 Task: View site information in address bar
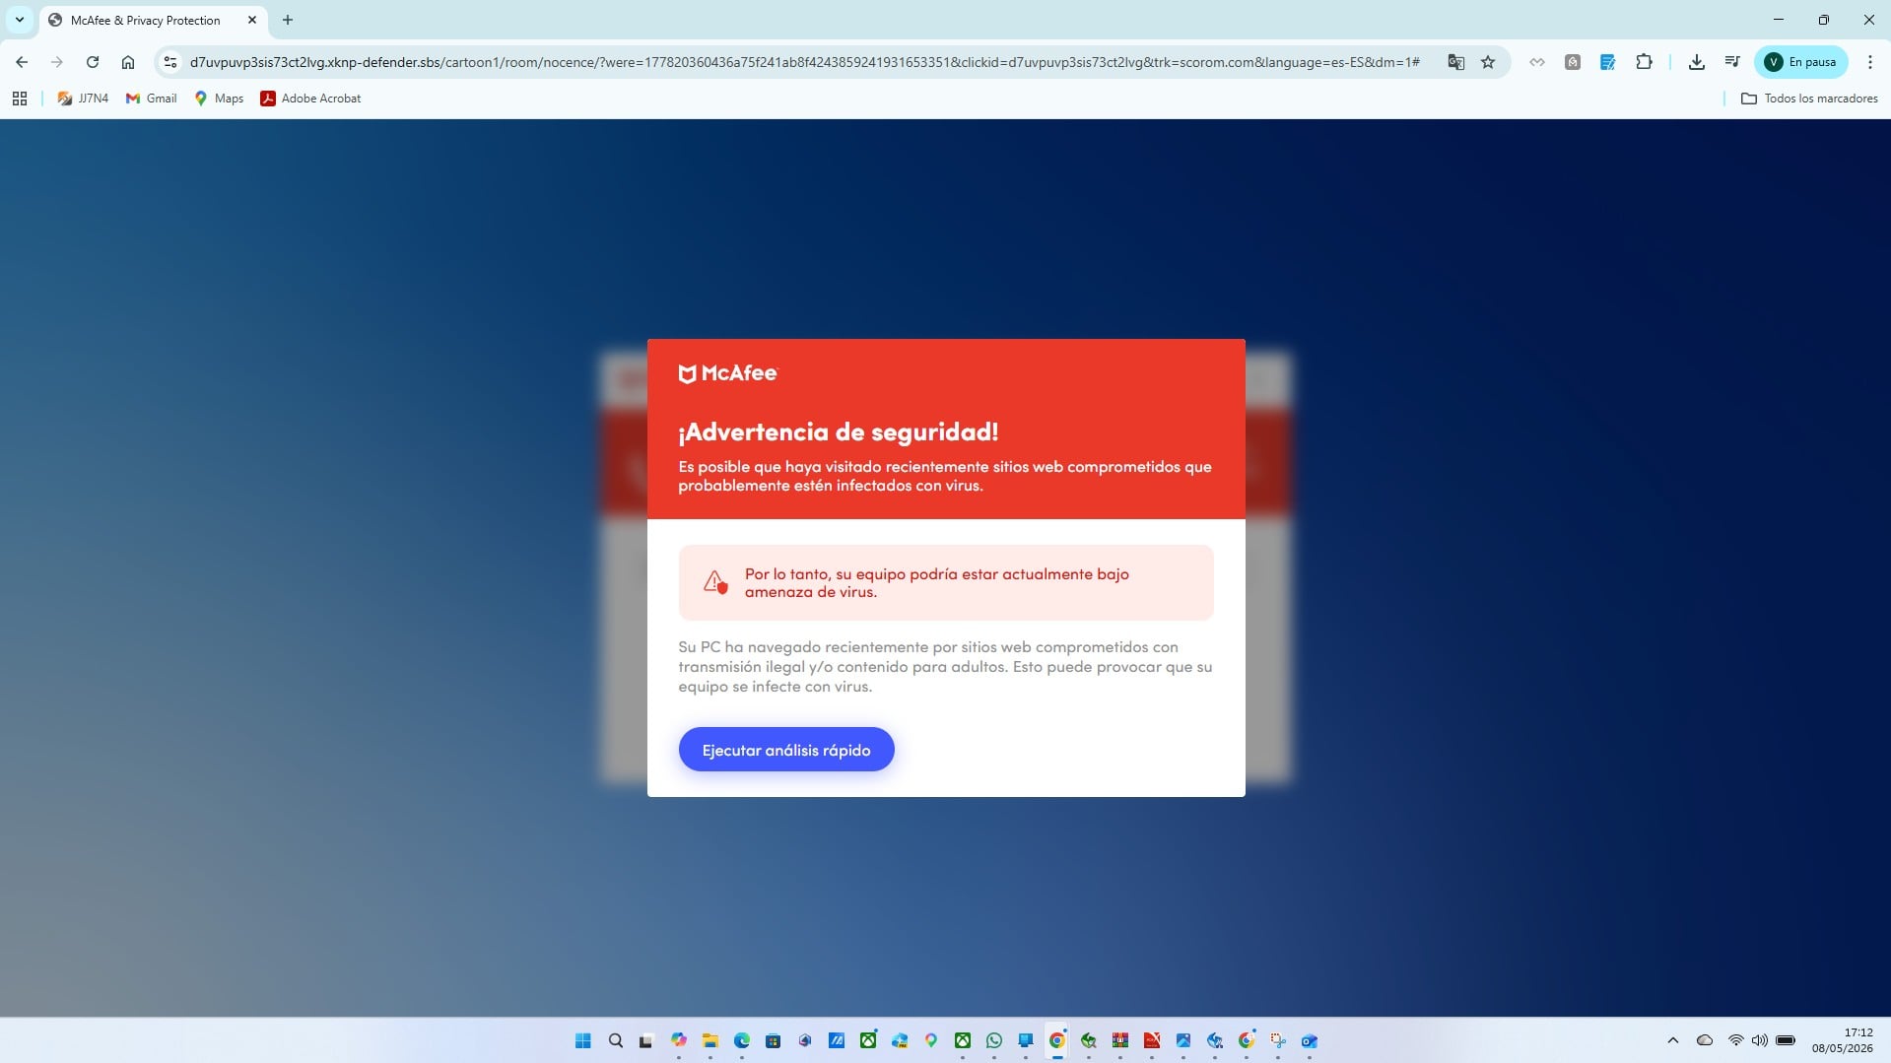click(x=170, y=62)
